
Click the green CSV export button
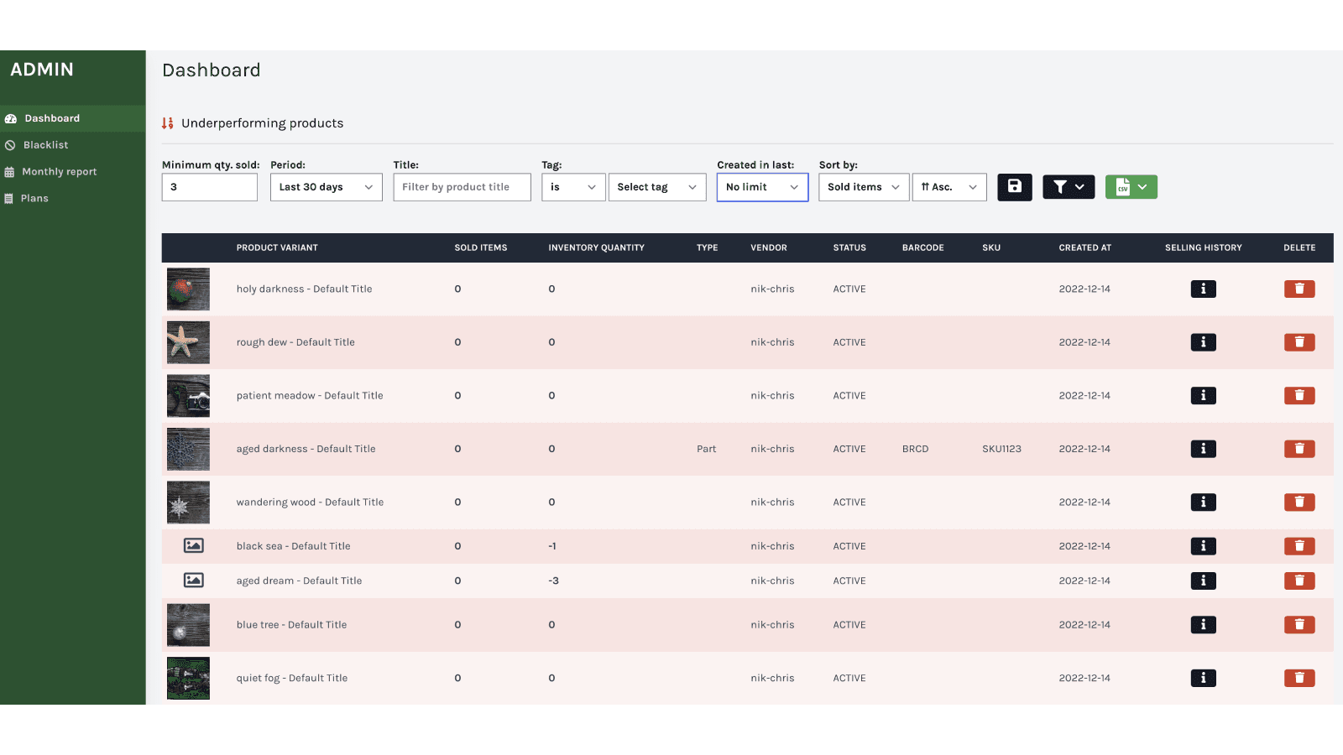1125,187
